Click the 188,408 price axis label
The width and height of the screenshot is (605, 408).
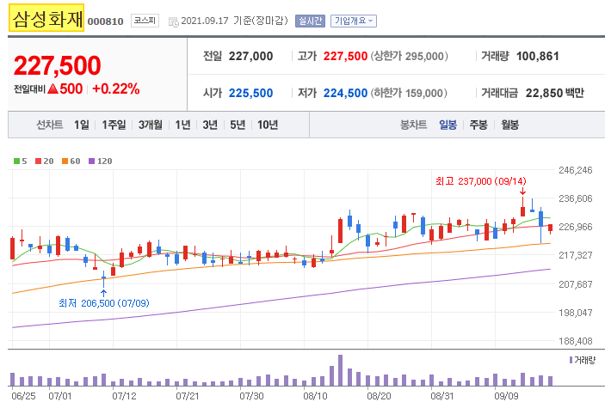coord(575,341)
